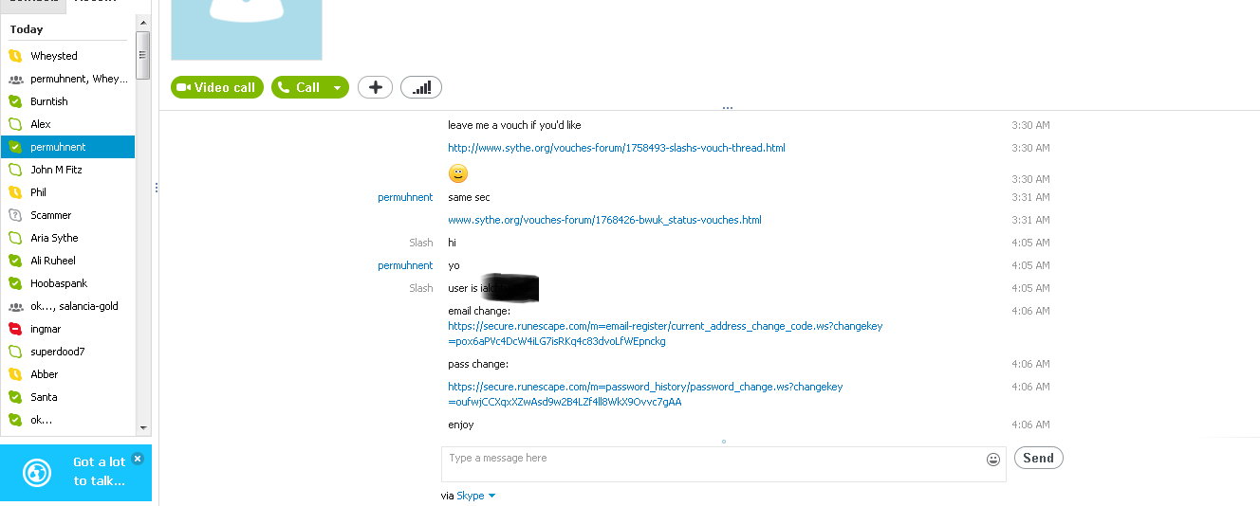Click Santa's green online status icon
Screen dimensions: 1260x506
[15, 397]
